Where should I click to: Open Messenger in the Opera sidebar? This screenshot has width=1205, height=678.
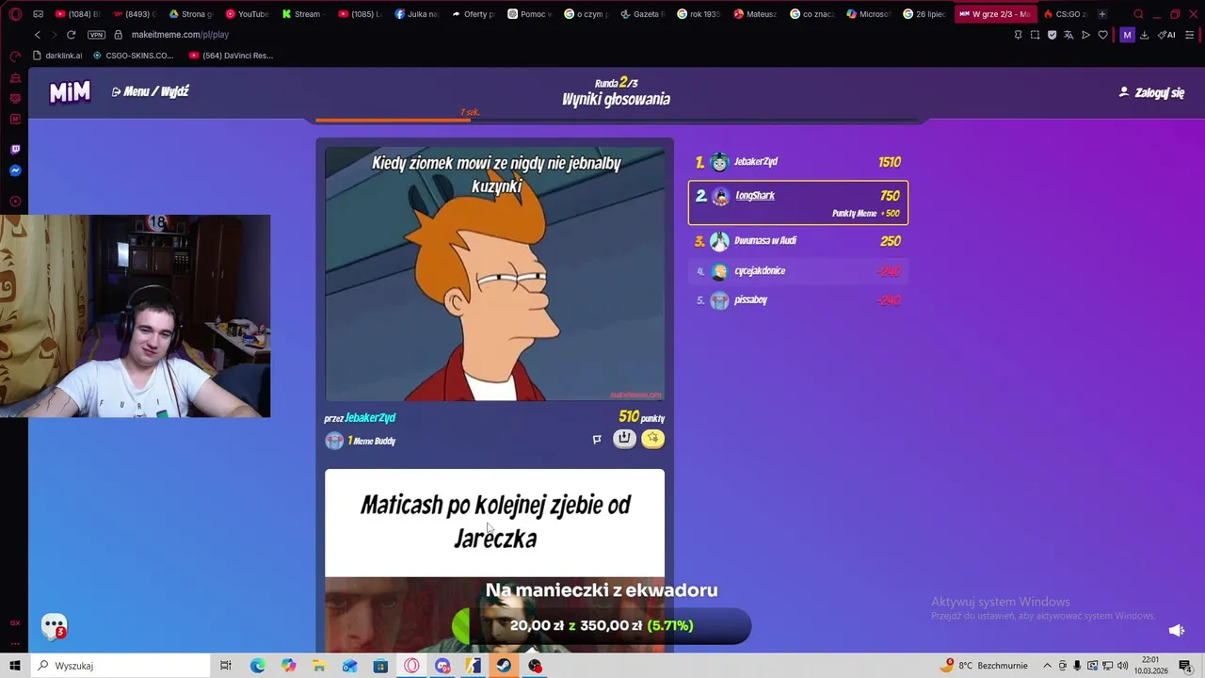(15, 170)
